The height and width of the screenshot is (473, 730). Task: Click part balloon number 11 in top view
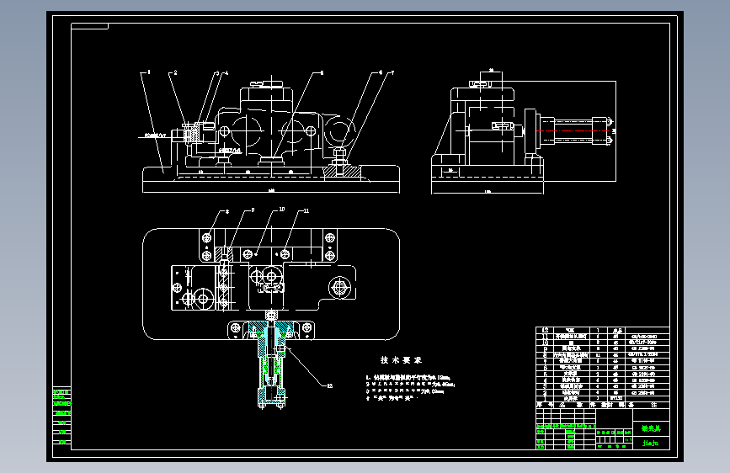coord(306,211)
